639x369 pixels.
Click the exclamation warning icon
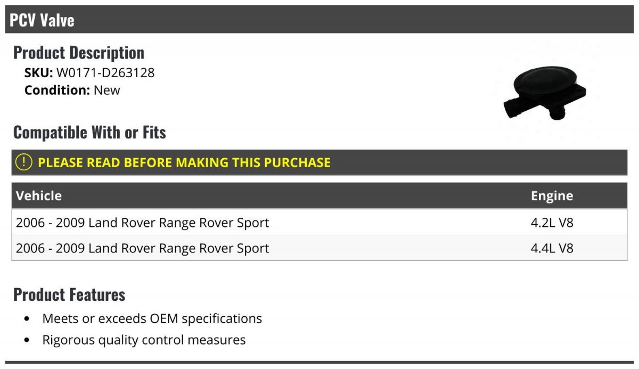(24, 162)
